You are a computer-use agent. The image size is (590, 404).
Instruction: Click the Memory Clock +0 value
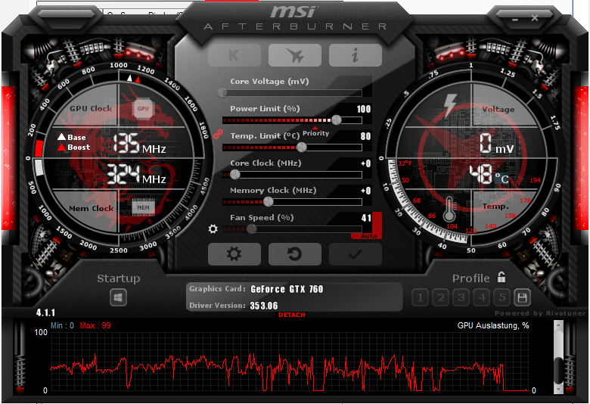[366, 191]
